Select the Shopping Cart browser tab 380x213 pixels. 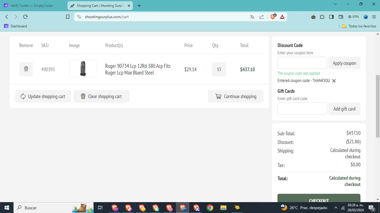pos(100,6)
